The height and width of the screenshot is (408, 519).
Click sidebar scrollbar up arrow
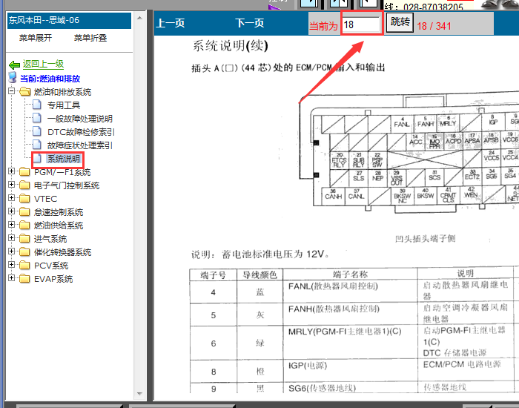point(139,18)
